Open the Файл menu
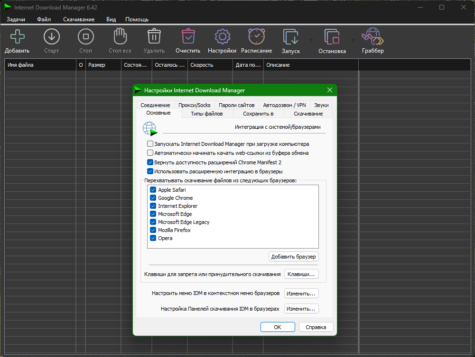Image resolution: width=475 pixels, height=357 pixels. tap(44, 19)
